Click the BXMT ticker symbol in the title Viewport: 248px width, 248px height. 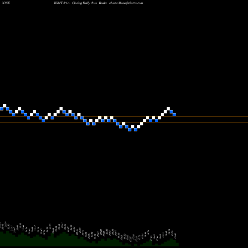coord(58,3)
